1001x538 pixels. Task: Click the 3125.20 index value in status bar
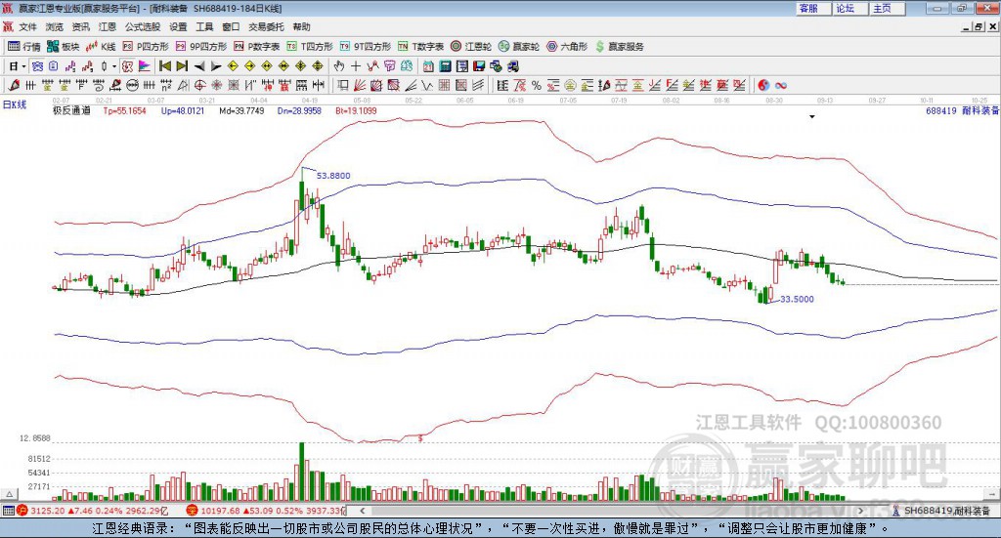point(47,511)
